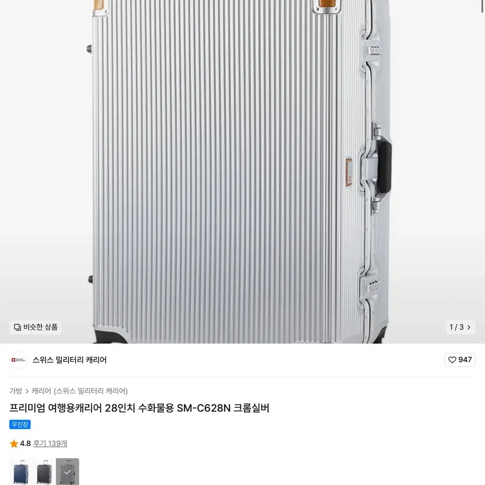The image size is (485, 485).
Task: Open the 후기 139개 reviews link
Action: point(50,444)
